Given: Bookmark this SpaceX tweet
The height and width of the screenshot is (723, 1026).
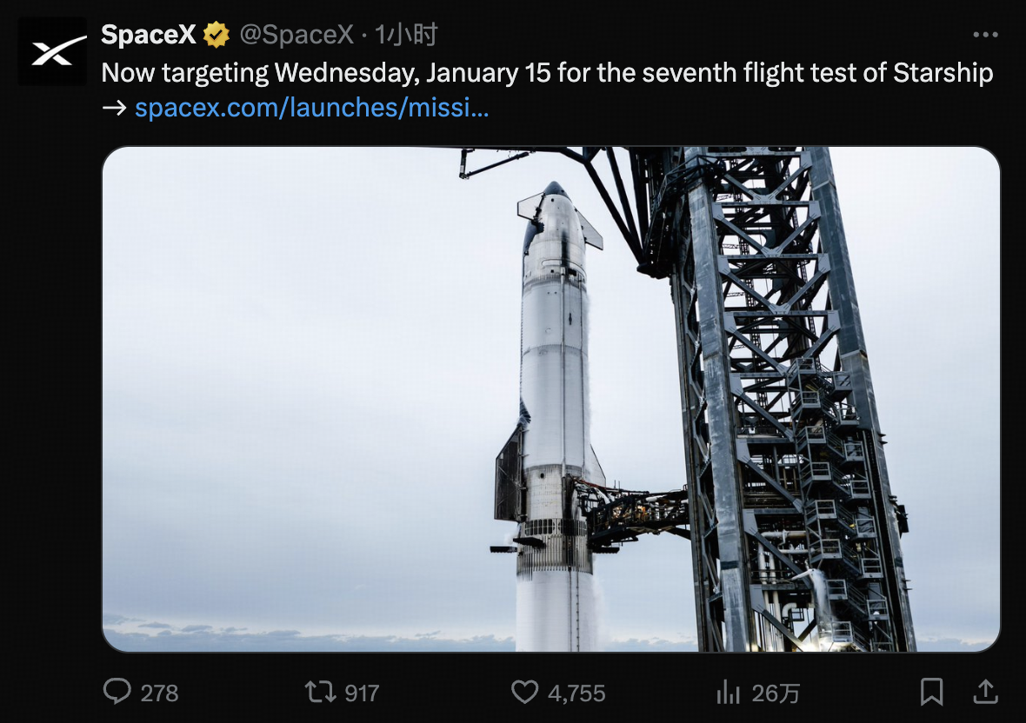Looking at the screenshot, I should 930,693.
